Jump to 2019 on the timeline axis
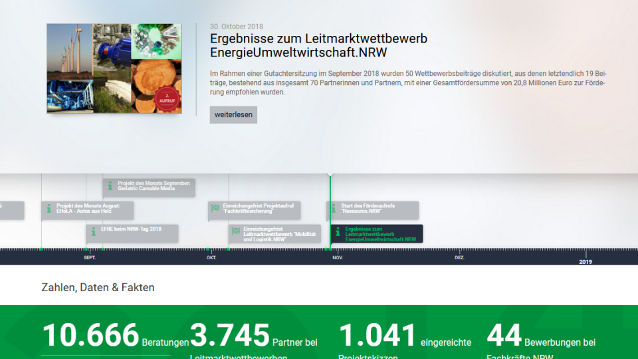 tap(585, 262)
